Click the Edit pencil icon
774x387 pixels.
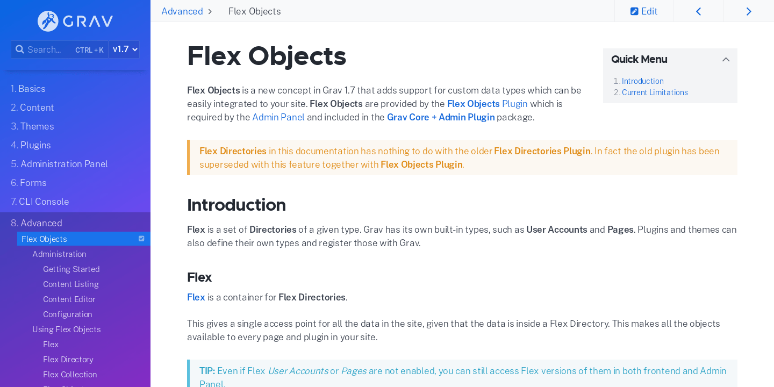[x=634, y=11]
